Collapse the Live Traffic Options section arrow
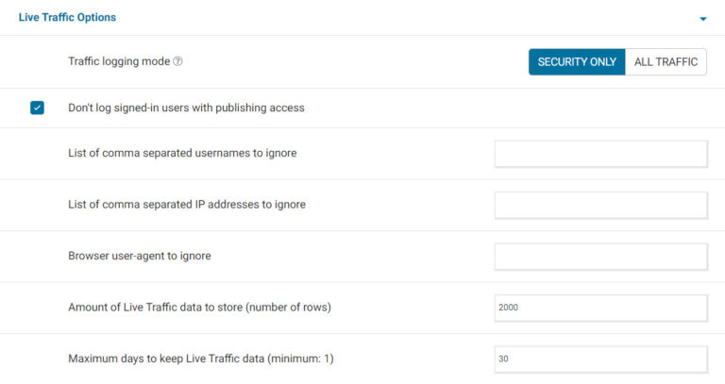725x384 pixels. 702,18
